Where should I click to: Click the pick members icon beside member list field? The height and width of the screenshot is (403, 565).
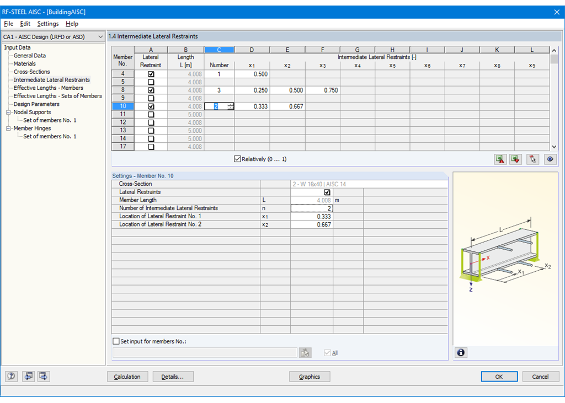(x=305, y=353)
